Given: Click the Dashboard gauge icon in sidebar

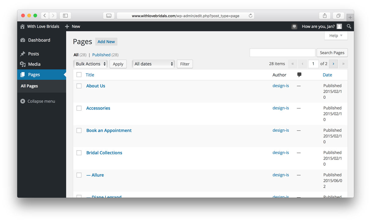Looking at the screenshot, I should pyautogui.click(x=23, y=40).
